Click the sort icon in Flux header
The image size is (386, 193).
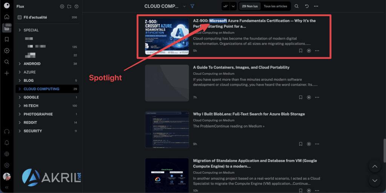77,6
